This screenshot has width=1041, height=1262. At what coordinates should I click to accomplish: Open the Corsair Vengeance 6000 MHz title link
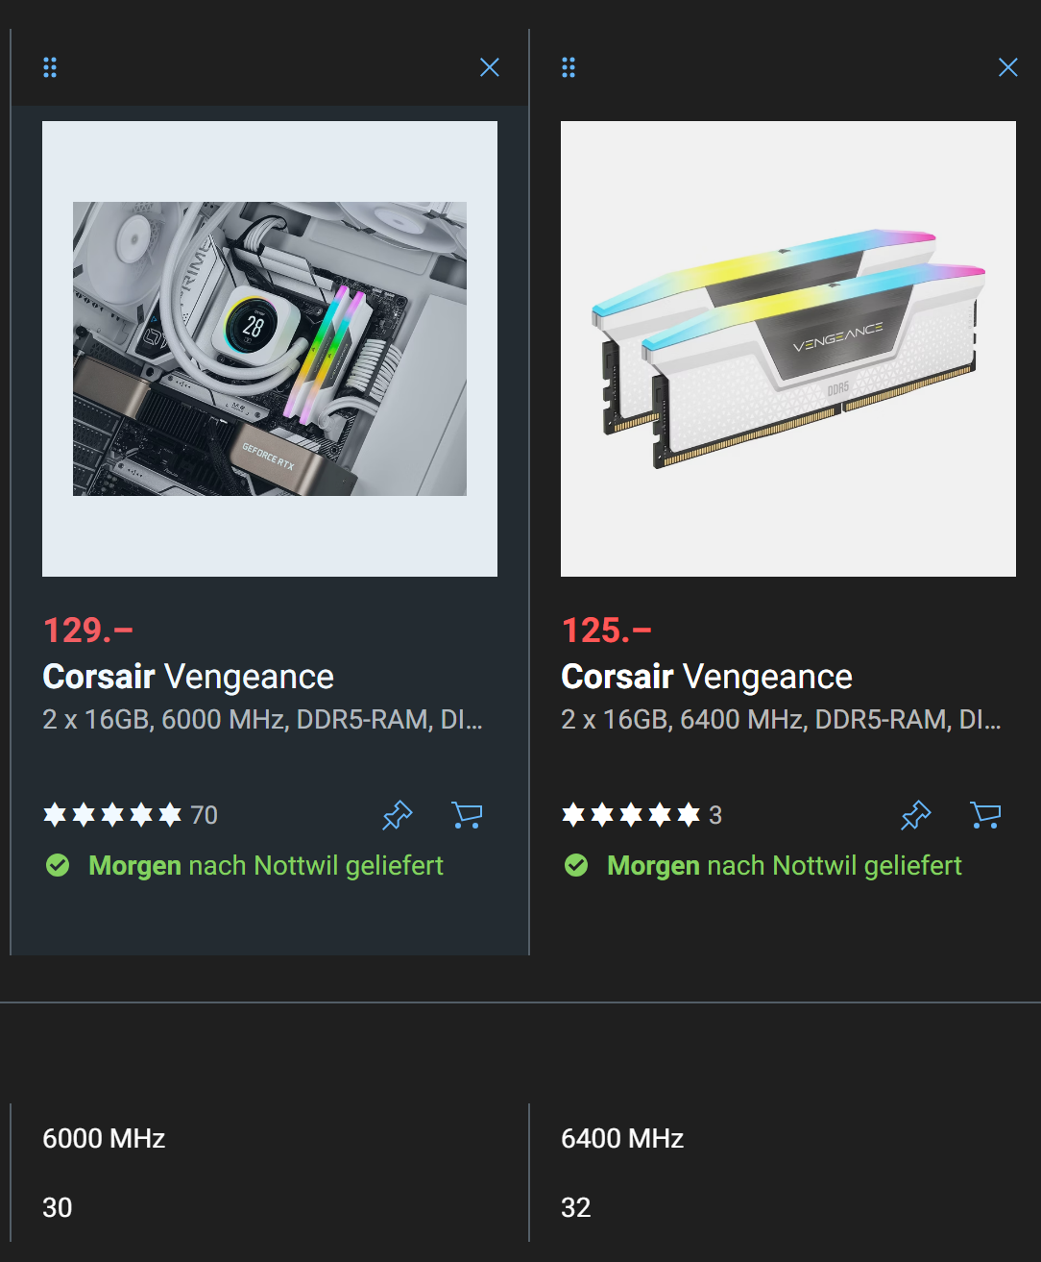click(x=188, y=677)
